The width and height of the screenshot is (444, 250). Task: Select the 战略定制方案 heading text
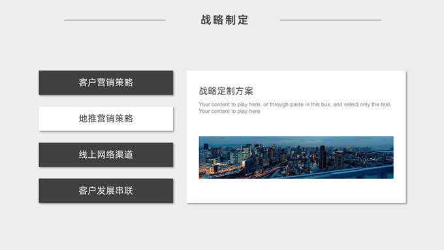[226, 91]
